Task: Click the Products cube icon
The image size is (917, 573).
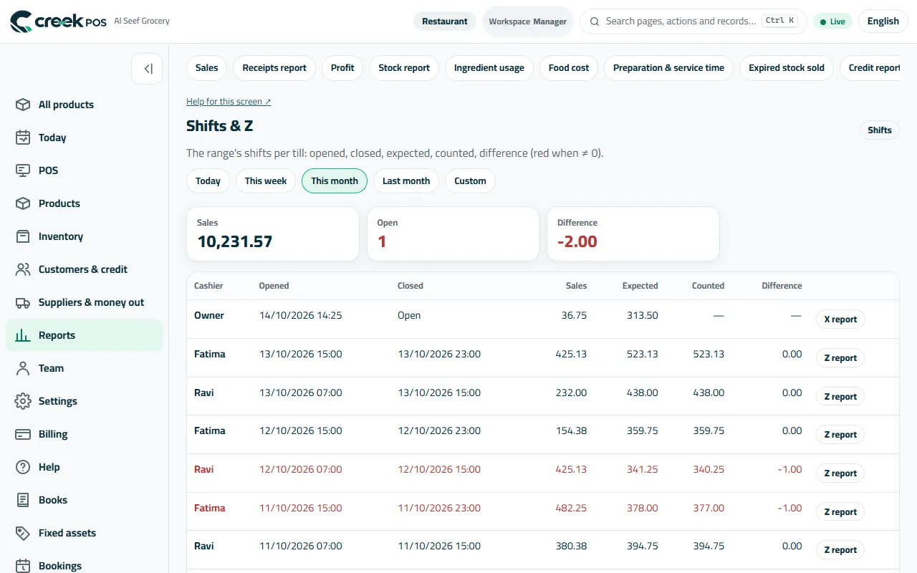Action: pos(23,203)
